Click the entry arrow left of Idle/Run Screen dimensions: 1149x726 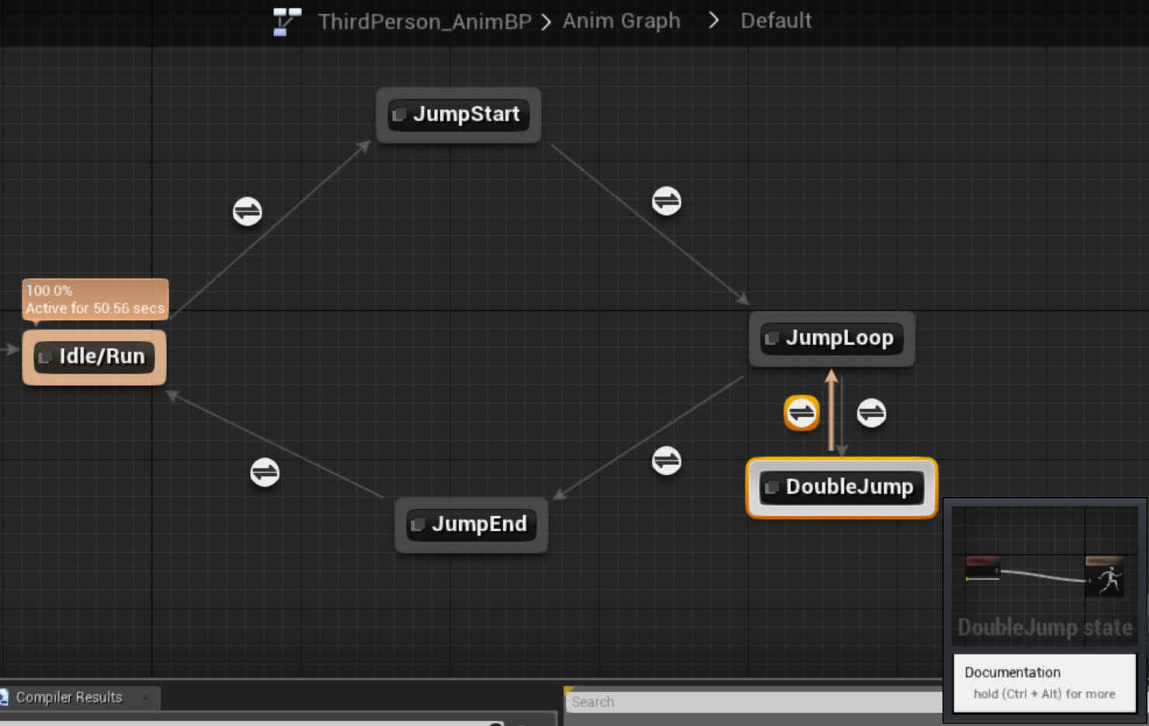9,350
